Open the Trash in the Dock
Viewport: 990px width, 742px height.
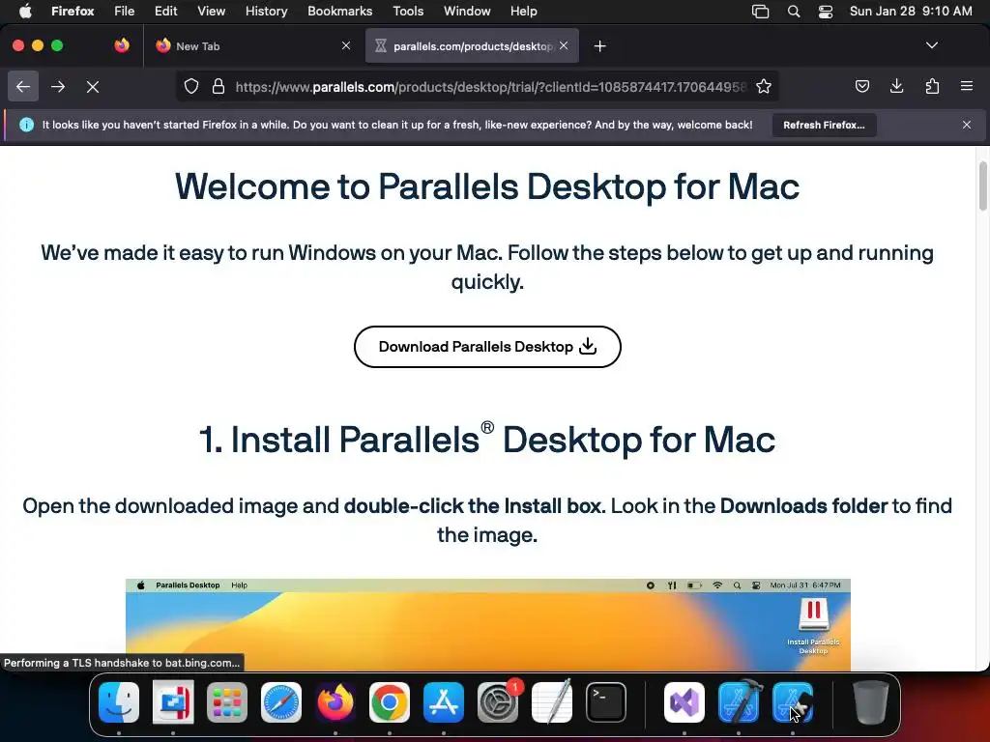(x=871, y=702)
